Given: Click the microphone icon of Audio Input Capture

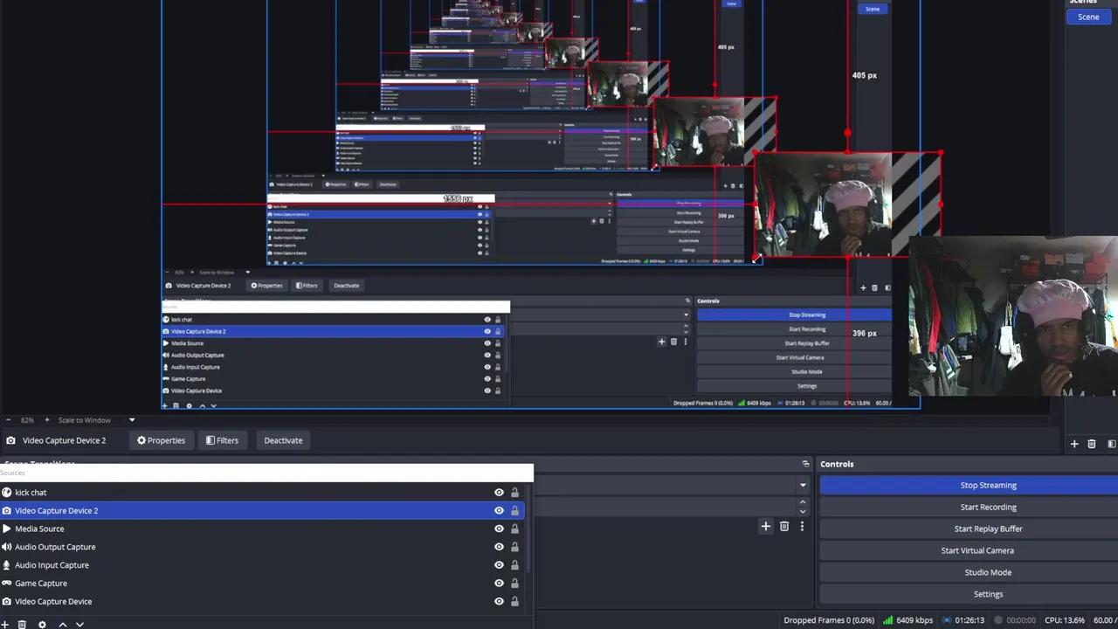Looking at the screenshot, I should pos(7,565).
